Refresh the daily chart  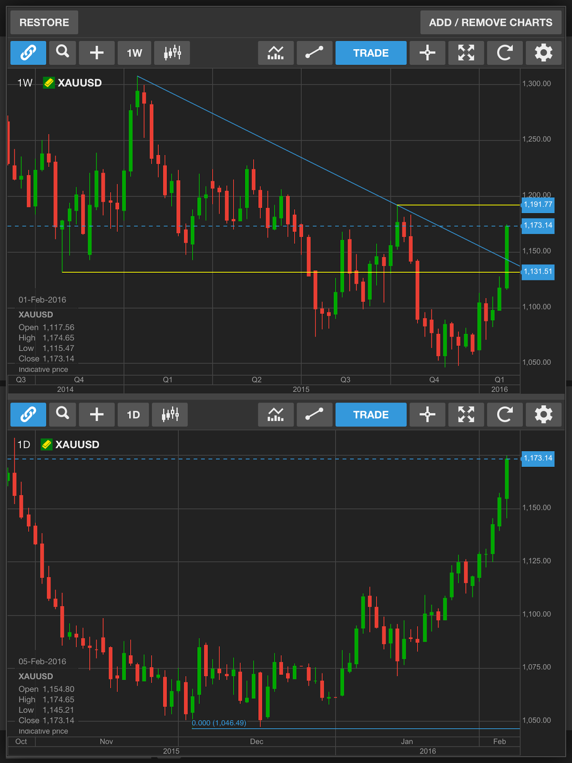(505, 414)
